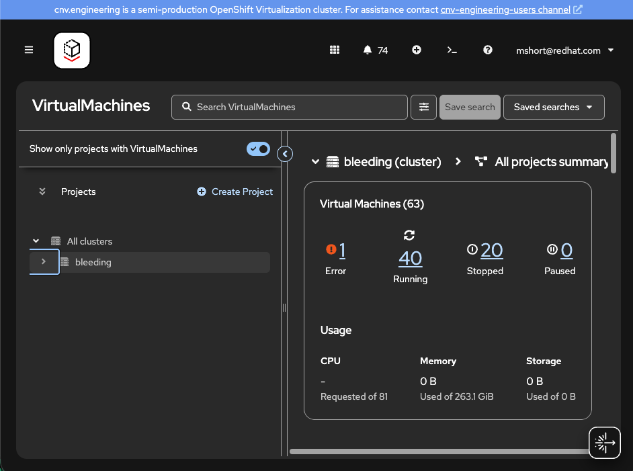This screenshot has width=633, height=471.
Task: Open the application launcher grid
Action: tap(335, 50)
